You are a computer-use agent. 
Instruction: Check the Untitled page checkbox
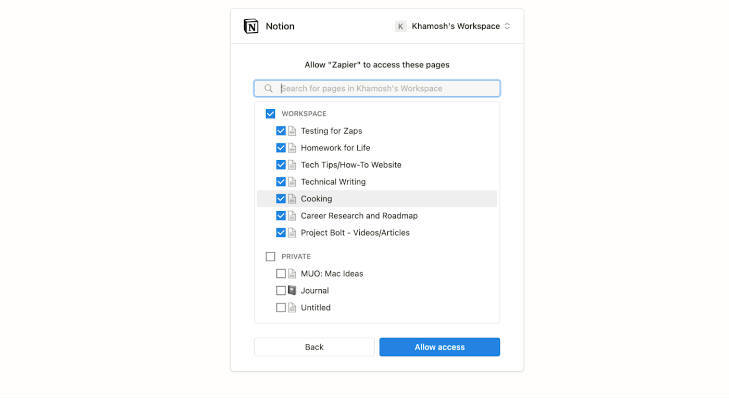(281, 307)
